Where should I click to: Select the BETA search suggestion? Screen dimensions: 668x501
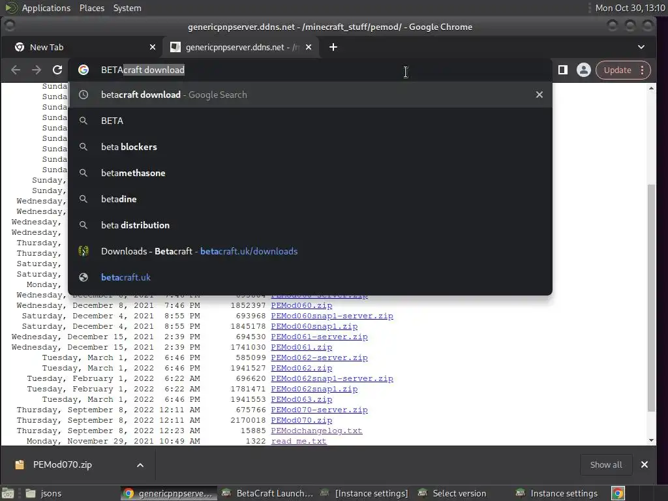310,121
